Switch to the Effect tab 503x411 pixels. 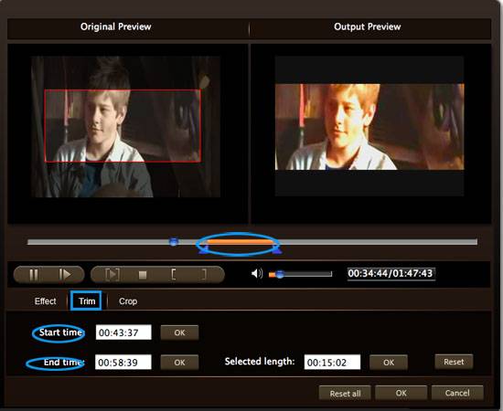click(x=45, y=301)
